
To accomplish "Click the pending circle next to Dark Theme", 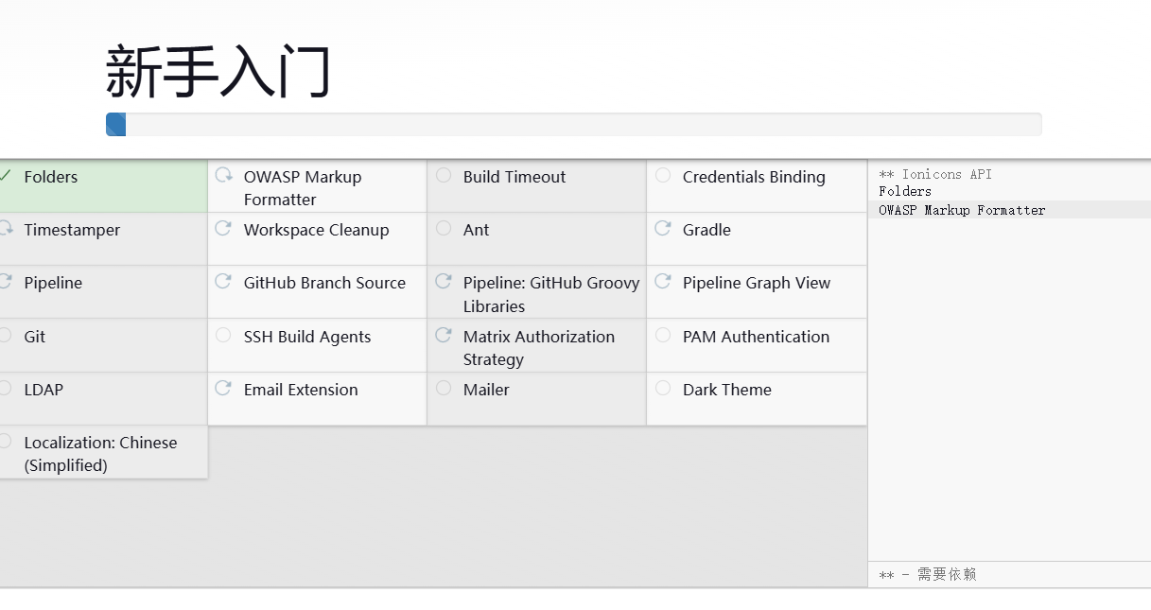I will (x=663, y=388).
